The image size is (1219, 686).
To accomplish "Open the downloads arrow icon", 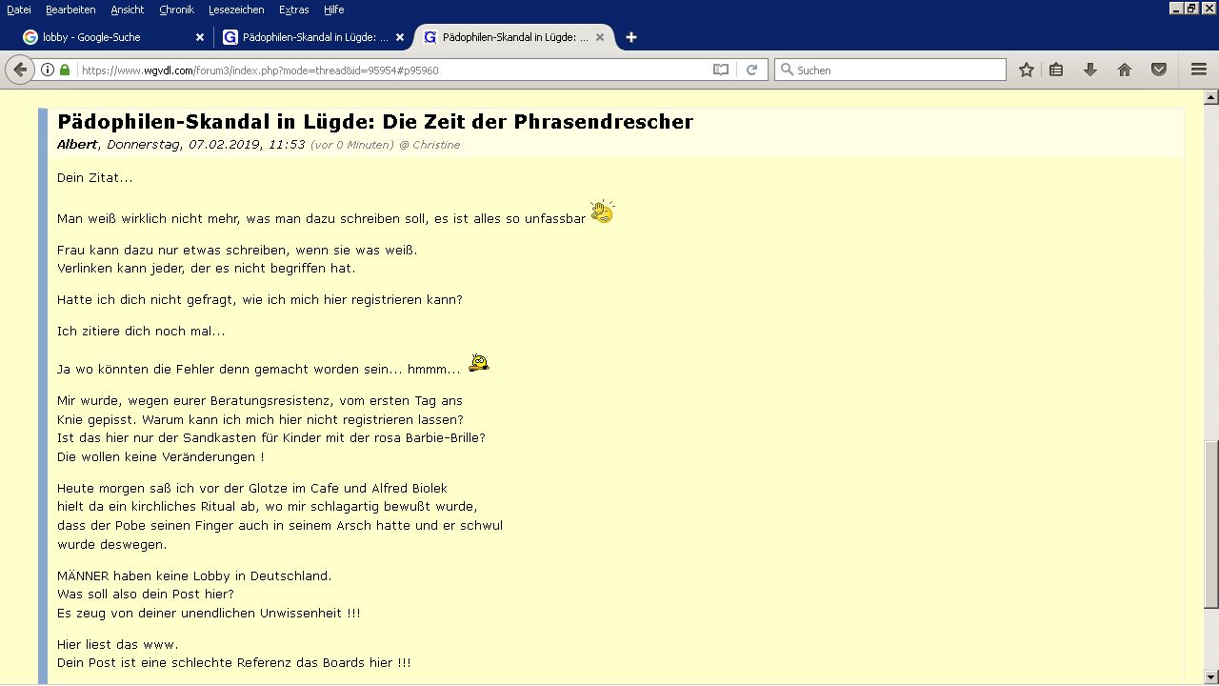I will (x=1090, y=70).
